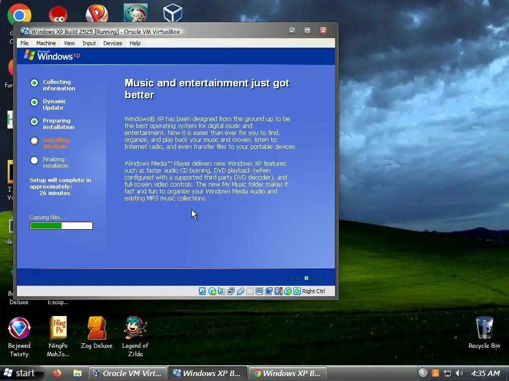The image size is (509, 381).
Task: Open Google Chrome desktop icon
Action: (19, 13)
